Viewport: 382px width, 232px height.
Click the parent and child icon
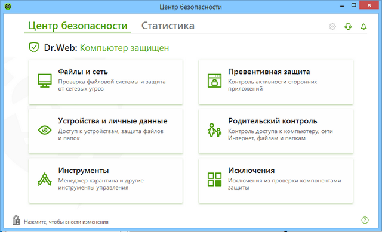(x=214, y=130)
